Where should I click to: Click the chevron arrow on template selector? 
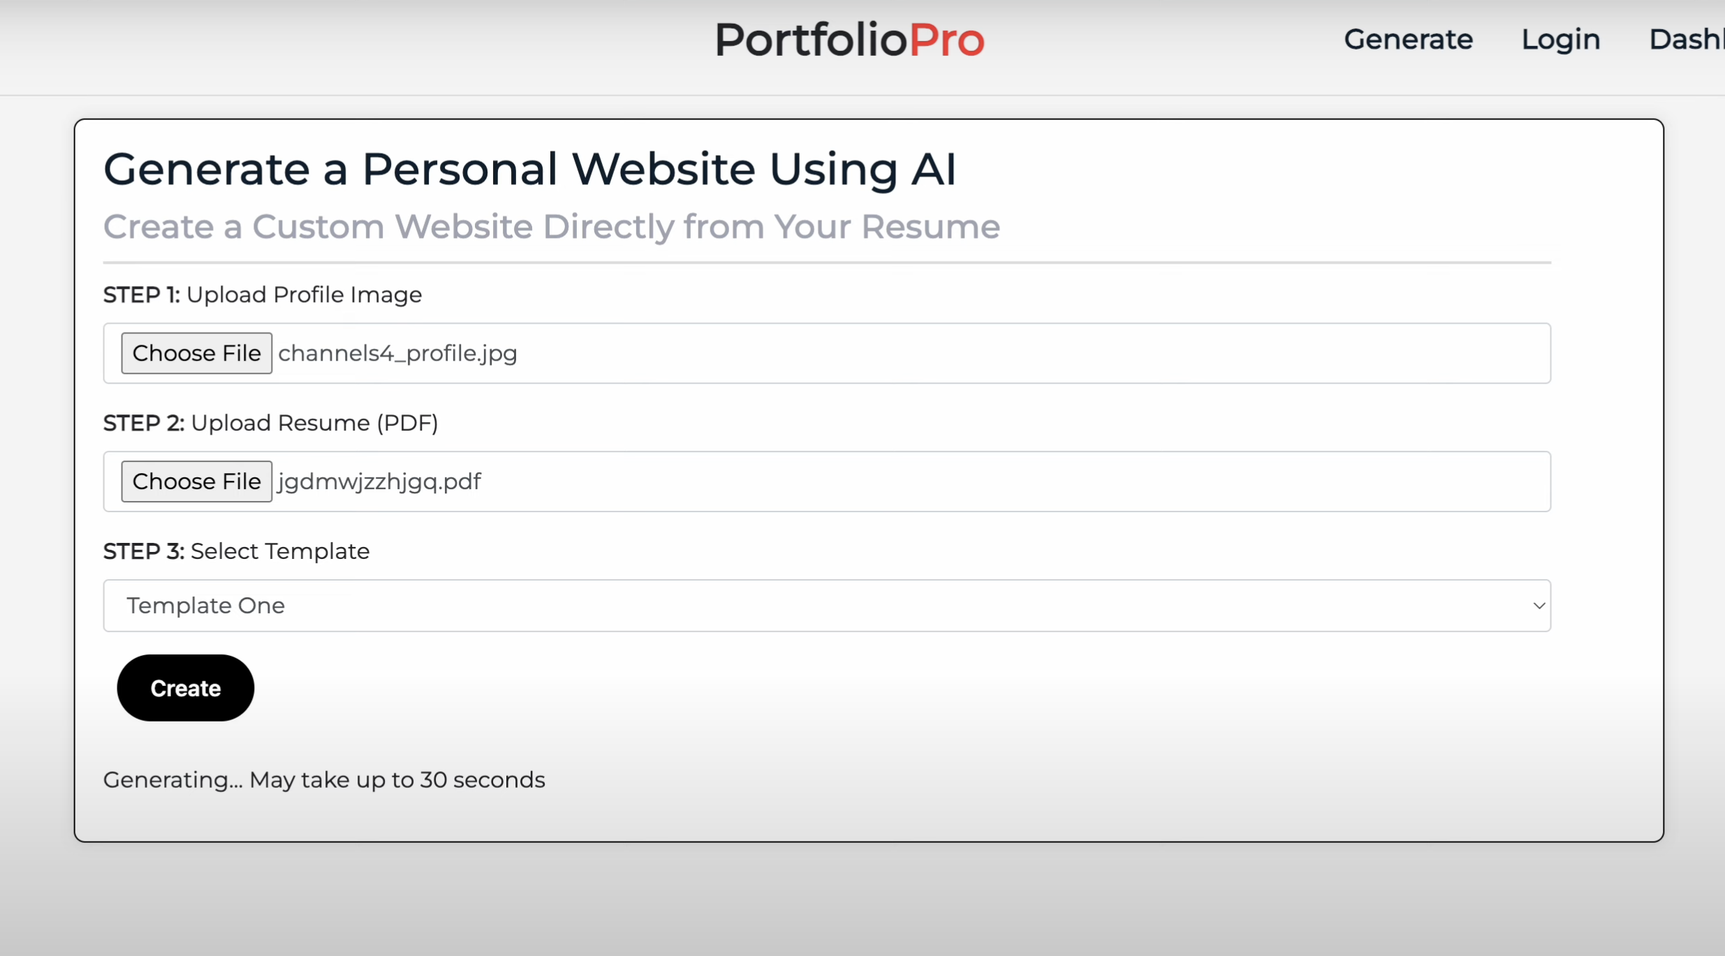click(x=1538, y=606)
